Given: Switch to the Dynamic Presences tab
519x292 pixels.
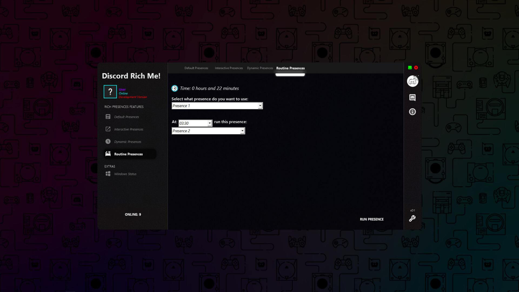Looking at the screenshot, I should tap(260, 68).
